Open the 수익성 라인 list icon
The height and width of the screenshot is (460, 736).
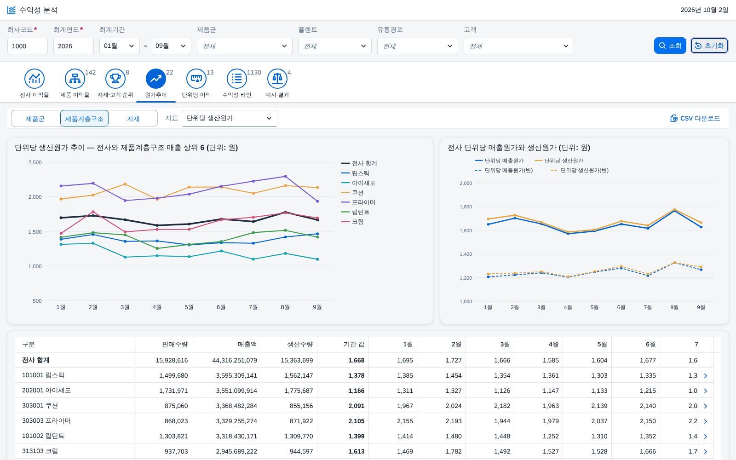click(x=237, y=79)
